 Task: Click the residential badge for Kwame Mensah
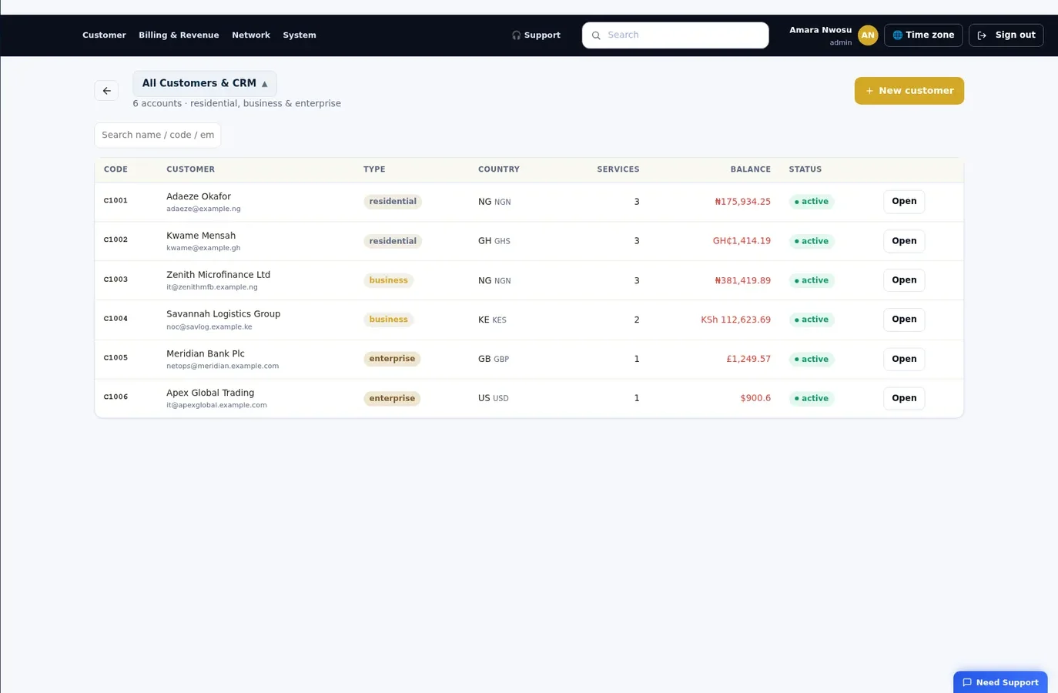(393, 241)
